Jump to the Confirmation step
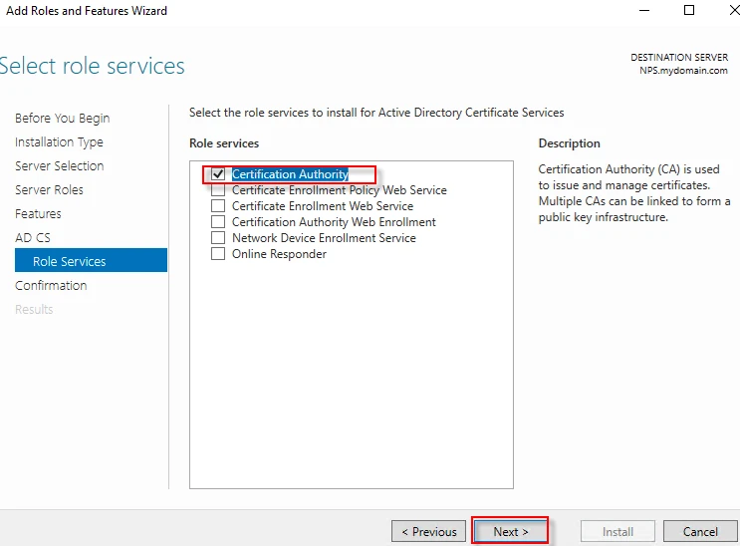The height and width of the screenshot is (546, 740). (51, 286)
